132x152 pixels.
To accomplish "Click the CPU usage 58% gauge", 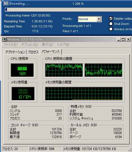I will [22, 70].
